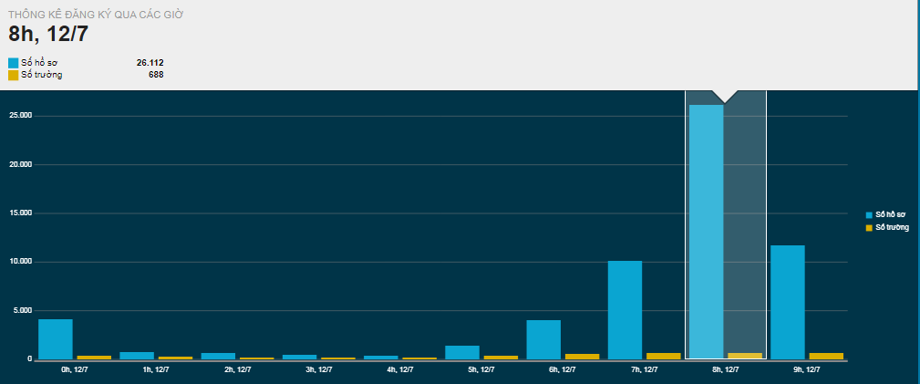
Task: Click the yellow Số trường swatch in the header
Action: 14,75
